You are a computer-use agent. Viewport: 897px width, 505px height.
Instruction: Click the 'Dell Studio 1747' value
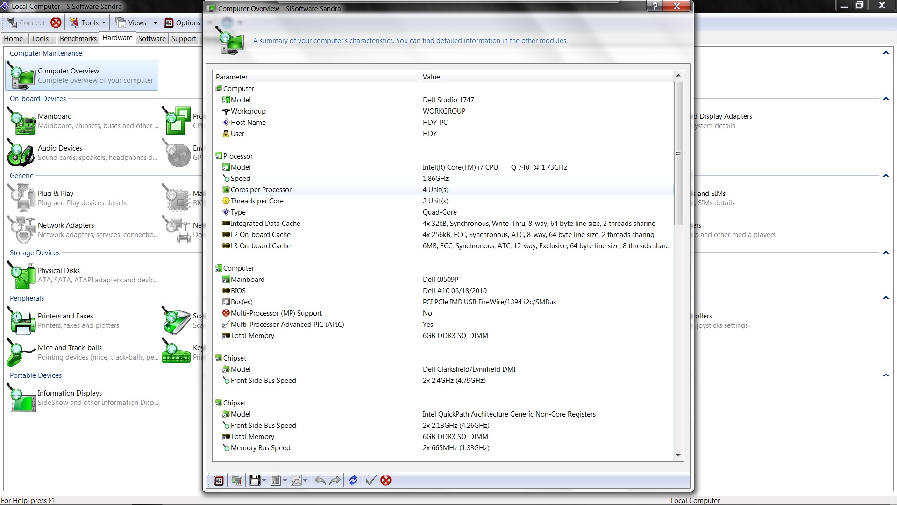(x=448, y=100)
